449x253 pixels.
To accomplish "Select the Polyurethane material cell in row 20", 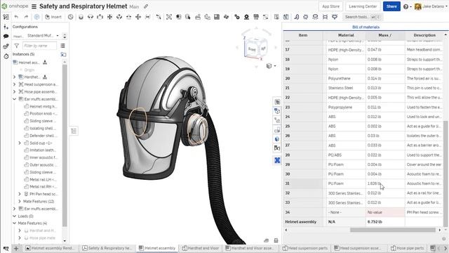I will pyautogui.click(x=346, y=79).
